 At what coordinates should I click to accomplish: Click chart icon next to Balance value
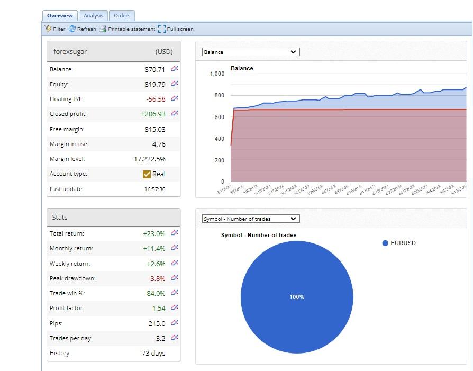(175, 69)
